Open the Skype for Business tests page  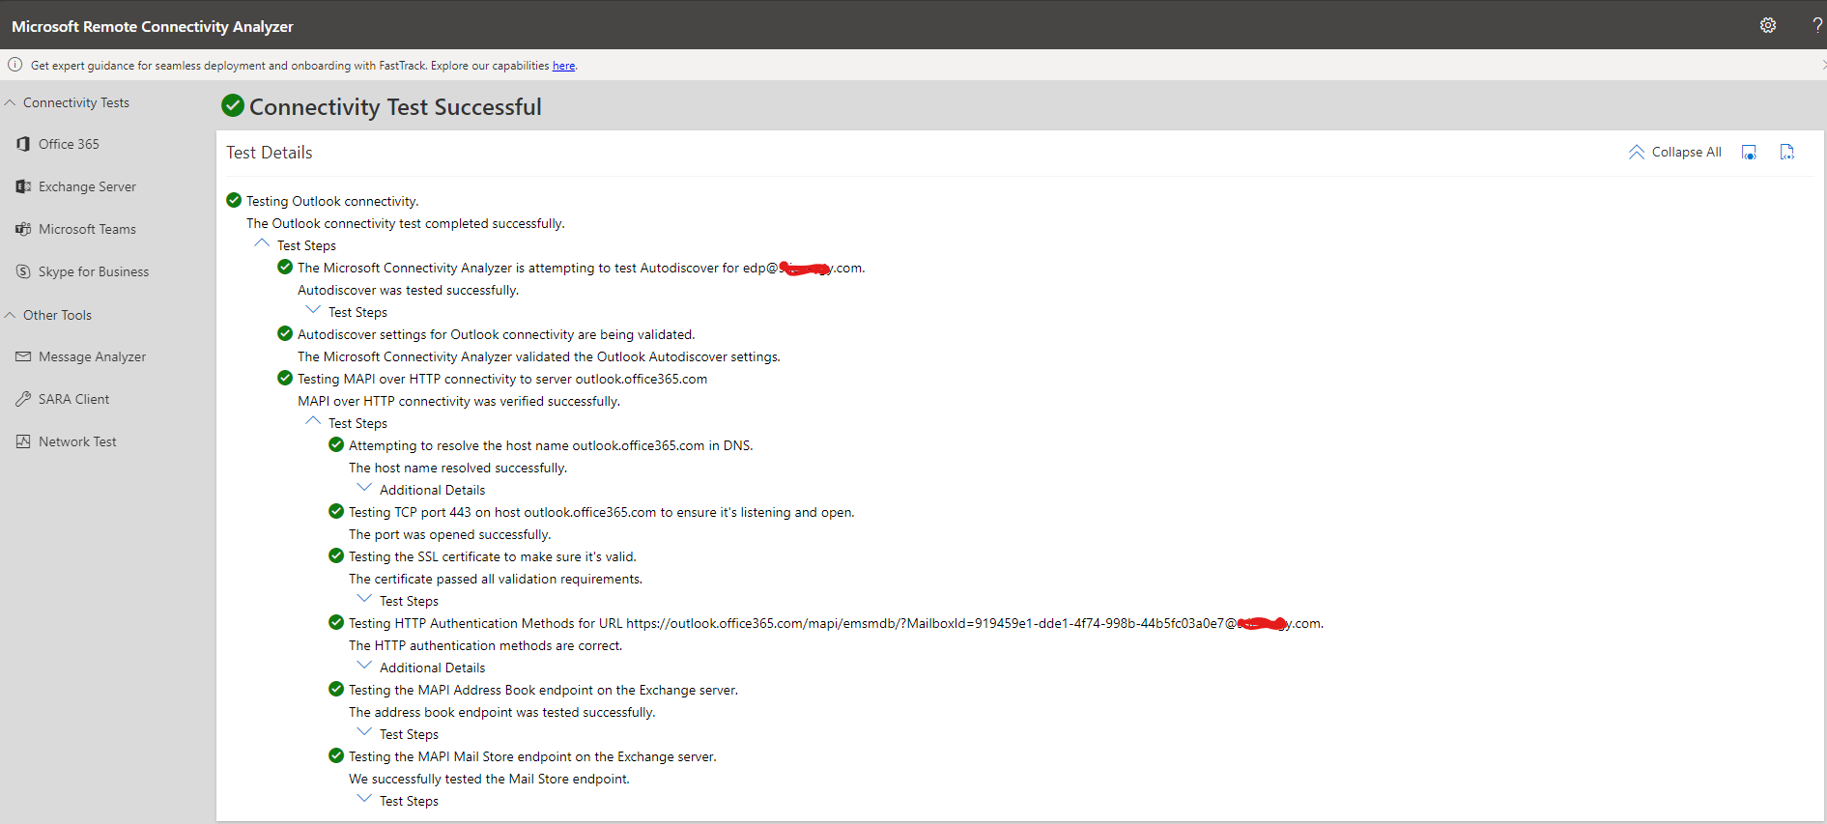point(94,271)
